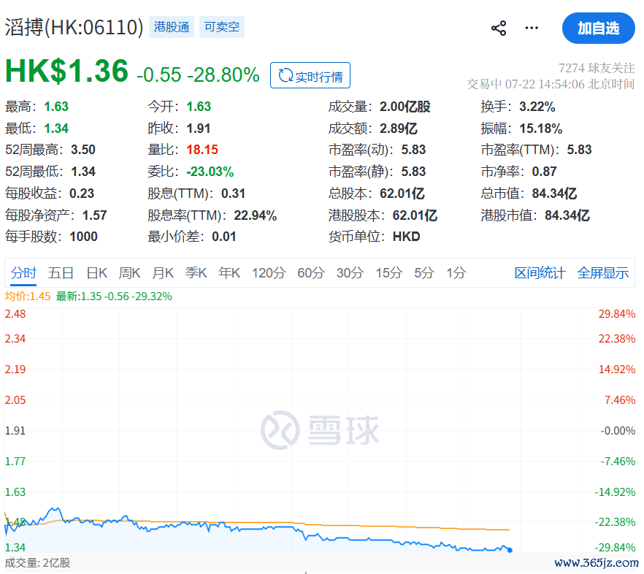The height and width of the screenshot is (574, 644).
Task: Click the 每手股数 1000 value
Action: click(x=83, y=237)
